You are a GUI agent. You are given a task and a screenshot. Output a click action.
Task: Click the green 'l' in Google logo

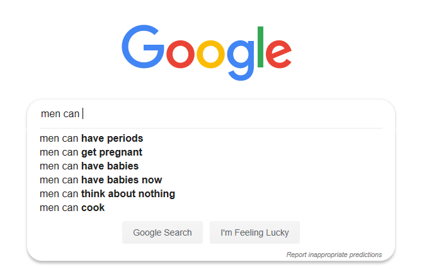point(260,47)
